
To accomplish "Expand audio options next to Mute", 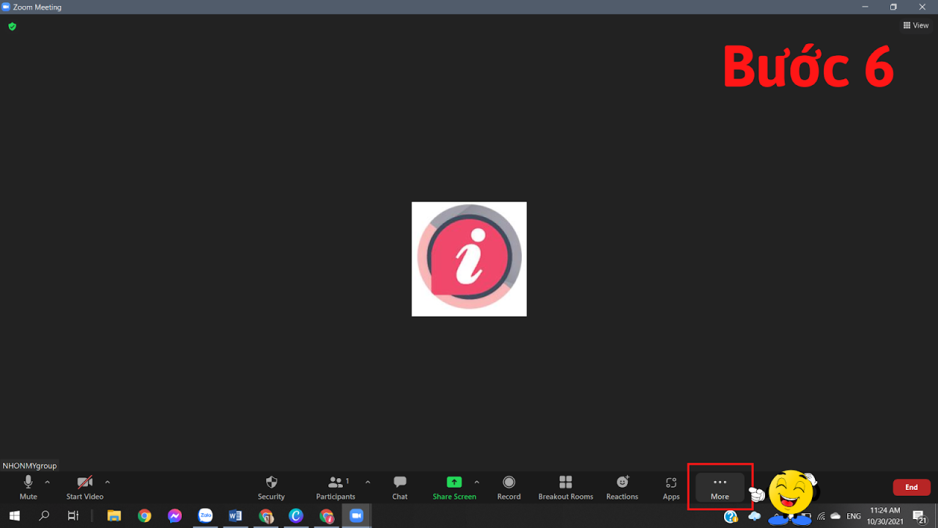I will [47, 483].
